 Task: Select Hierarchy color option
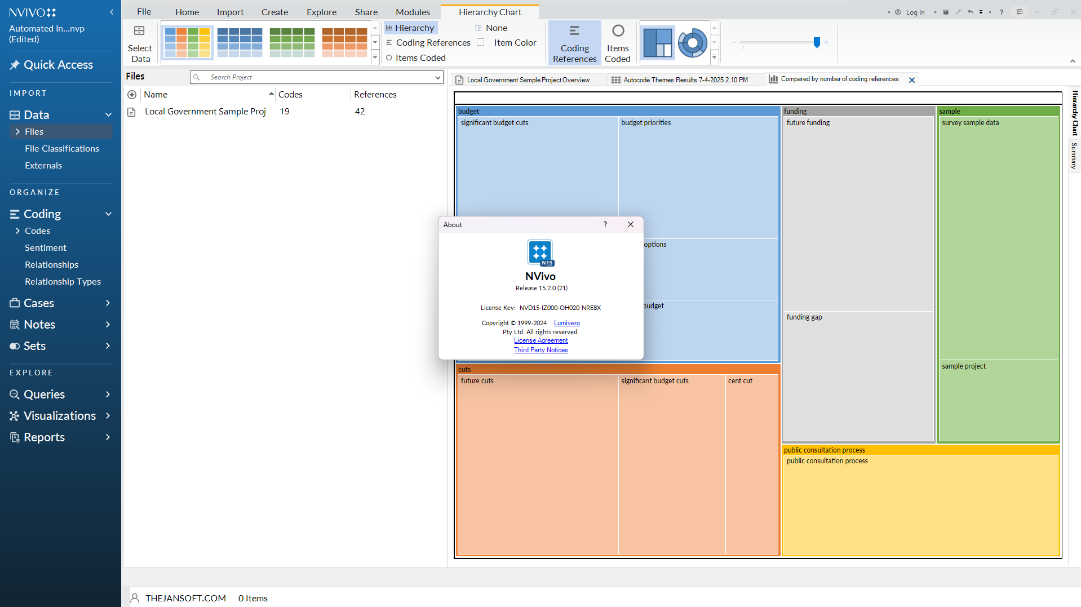point(410,28)
